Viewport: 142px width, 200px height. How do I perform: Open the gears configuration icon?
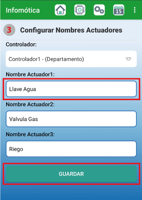[x=99, y=10]
